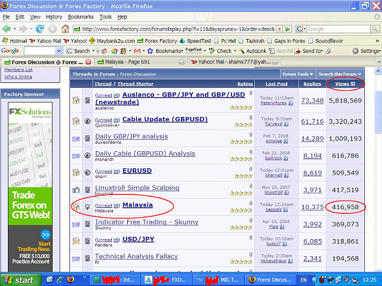Click the Windows Start button

pyautogui.click(x=21, y=280)
